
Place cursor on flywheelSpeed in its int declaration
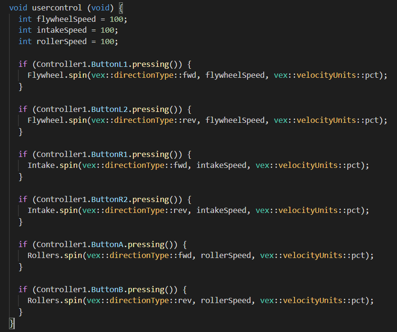pos(66,19)
